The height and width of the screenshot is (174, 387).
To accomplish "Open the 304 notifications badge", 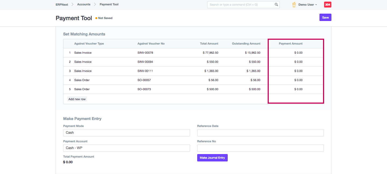I will click(328, 5).
